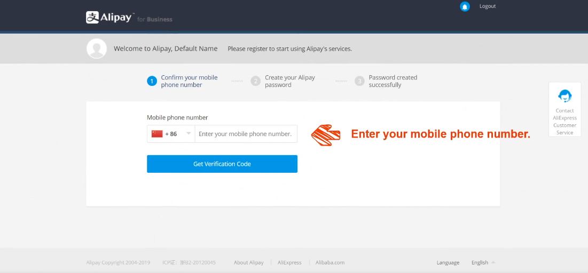Click the China flag icon

point(157,134)
